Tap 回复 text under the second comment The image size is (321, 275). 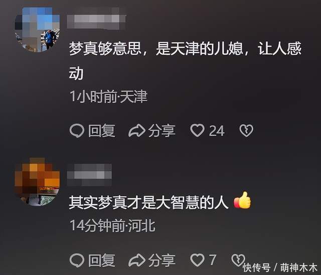pyautogui.click(x=101, y=260)
